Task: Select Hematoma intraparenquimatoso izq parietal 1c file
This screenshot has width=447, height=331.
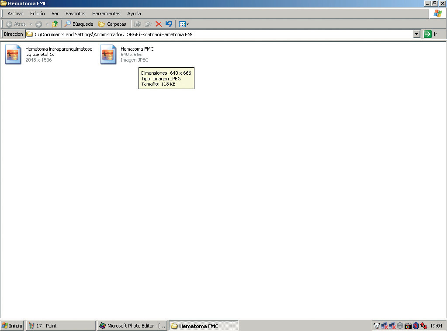Action: point(13,55)
